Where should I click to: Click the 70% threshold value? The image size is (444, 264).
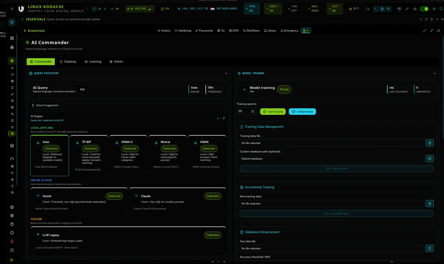pyautogui.click(x=211, y=88)
